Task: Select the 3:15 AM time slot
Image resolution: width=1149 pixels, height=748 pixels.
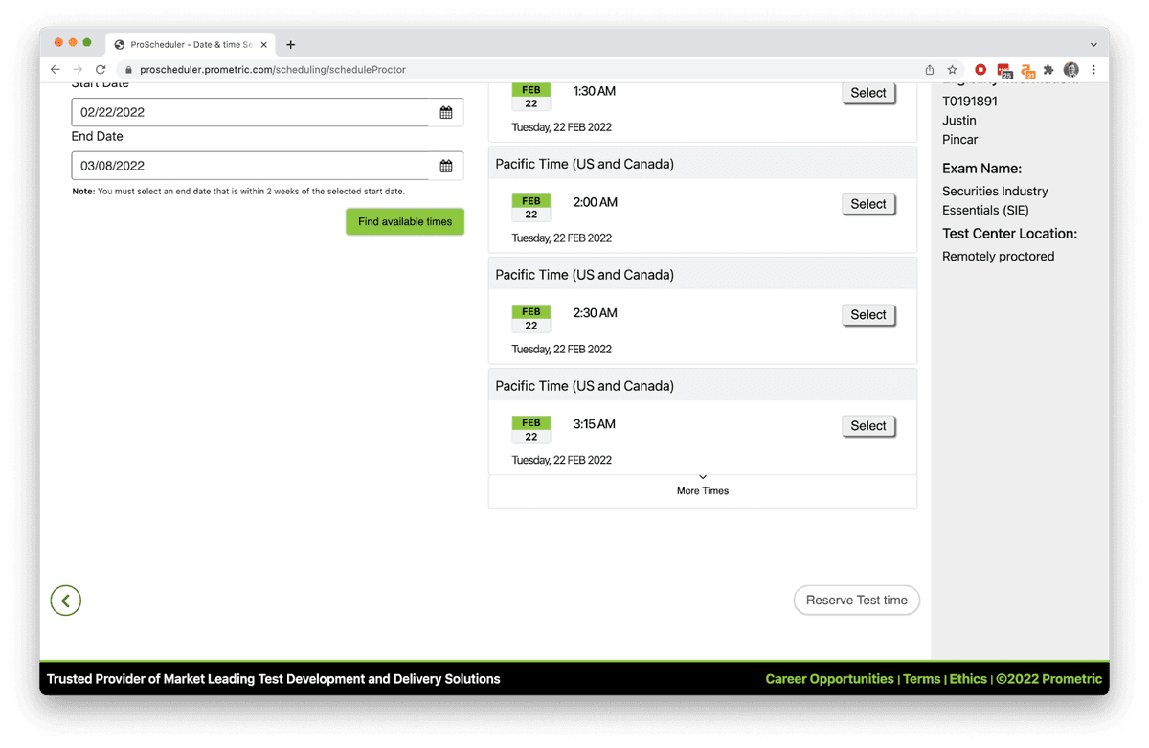Action: (x=868, y=426)
